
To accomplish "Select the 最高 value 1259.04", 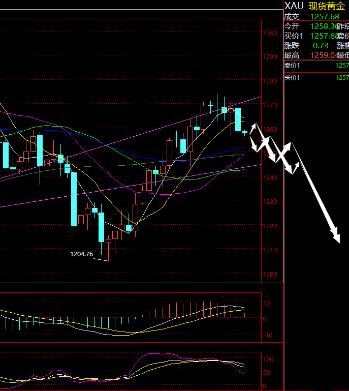I will [x=324, y=55].
